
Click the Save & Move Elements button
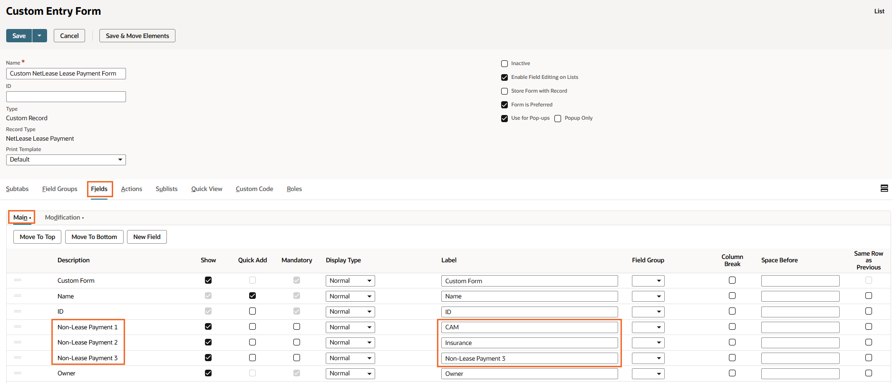click(137, 36)
